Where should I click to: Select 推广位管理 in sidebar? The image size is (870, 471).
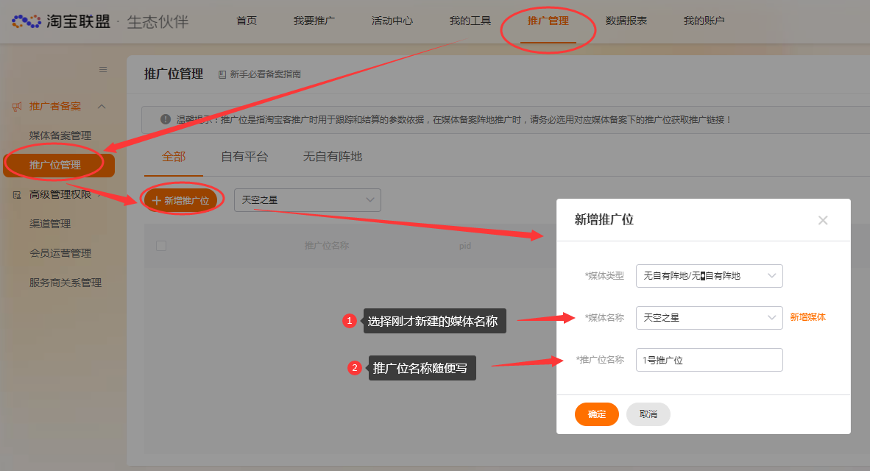click(59, 166)
